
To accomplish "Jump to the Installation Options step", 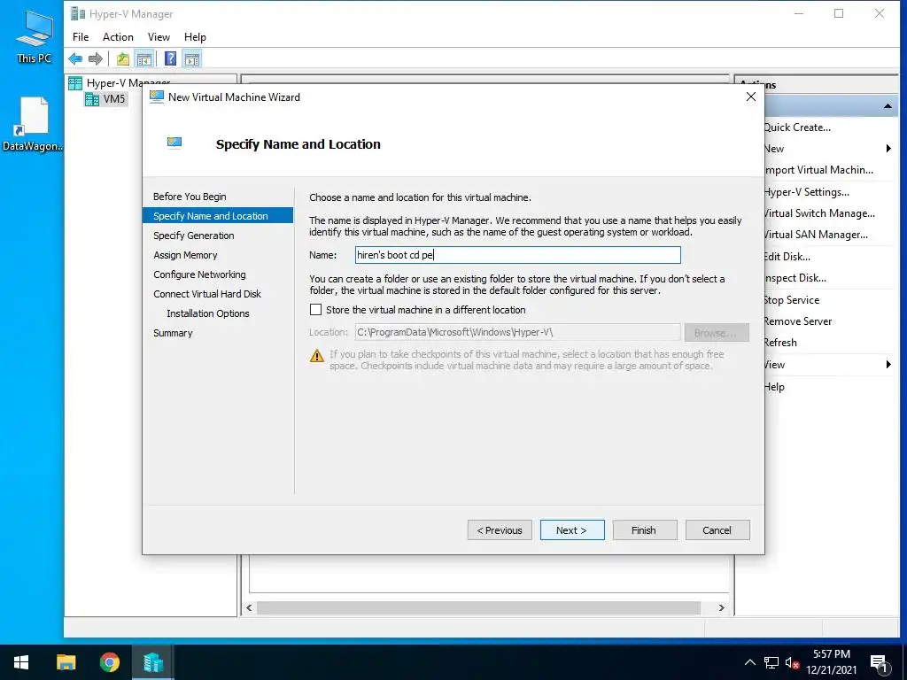I will tap(208, 313).
